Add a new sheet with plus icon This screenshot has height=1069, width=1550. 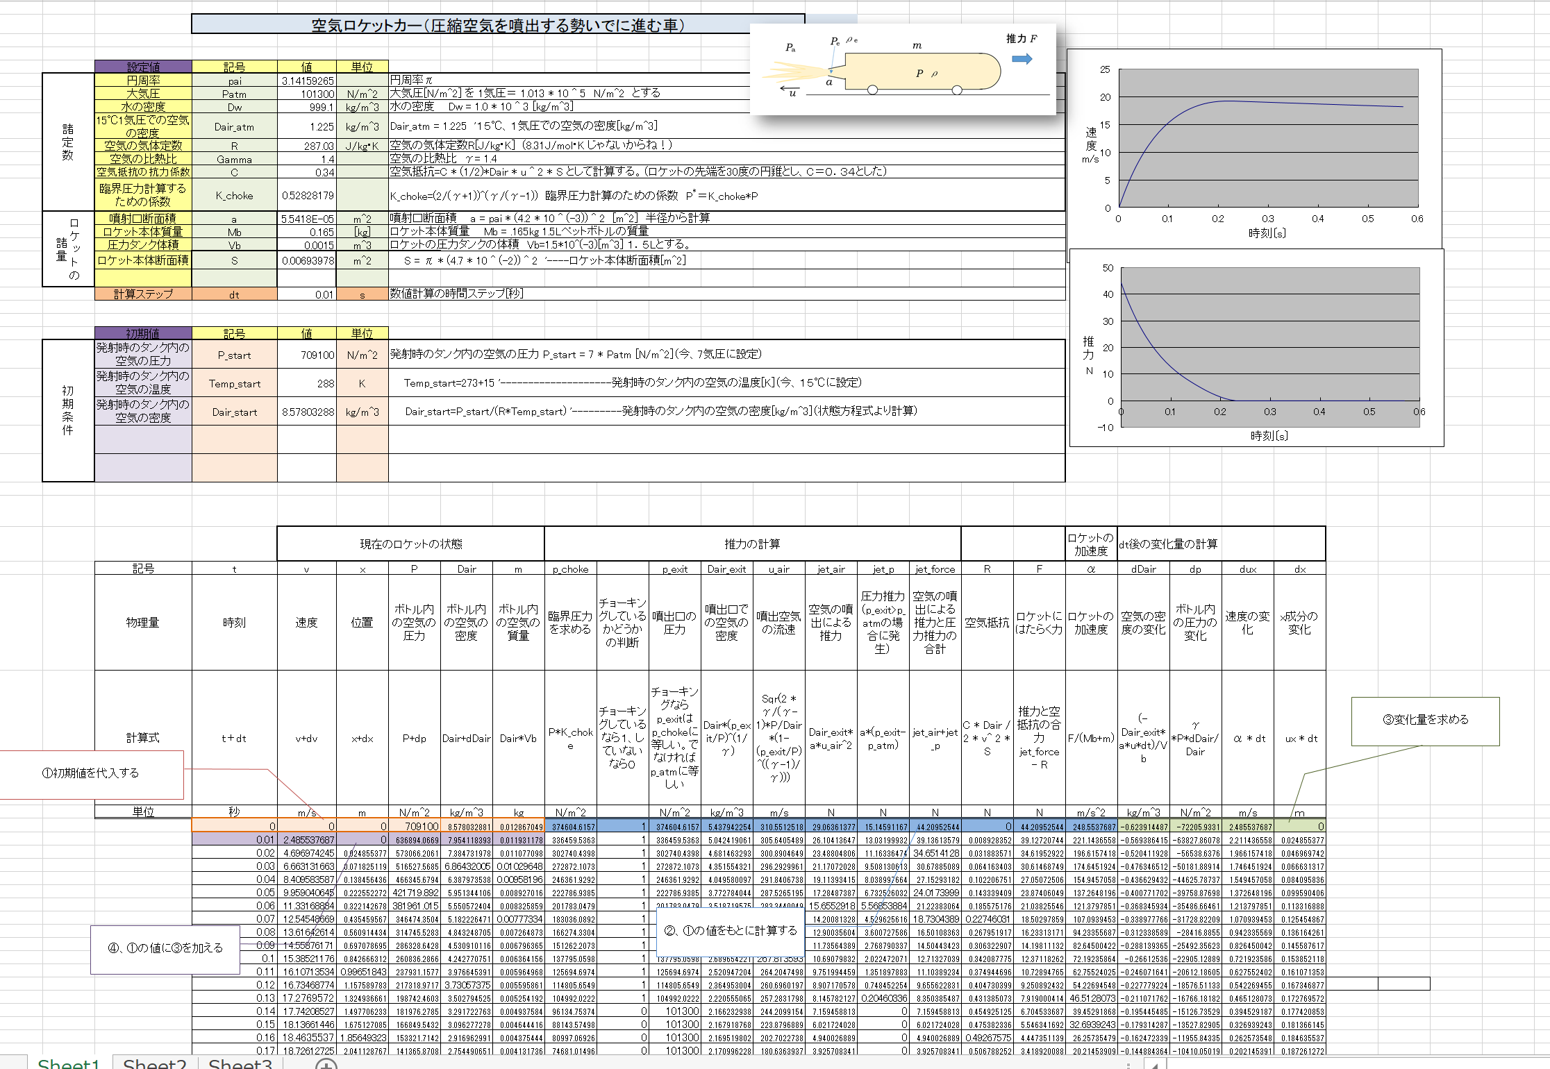tap(326, 1063)
